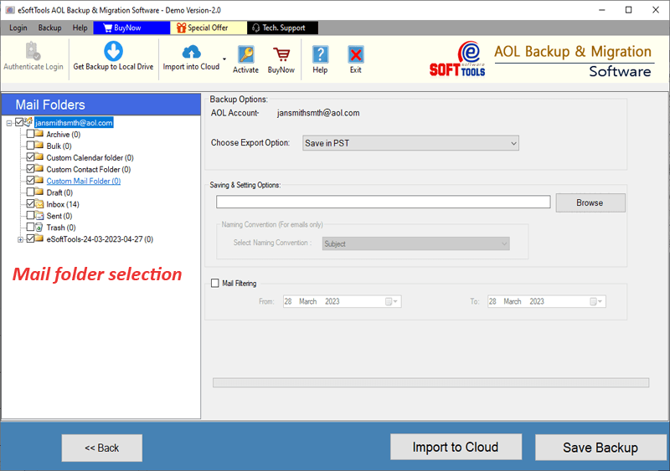
Task: Click the Import into Cloud icon
Action: coord(192,52)
